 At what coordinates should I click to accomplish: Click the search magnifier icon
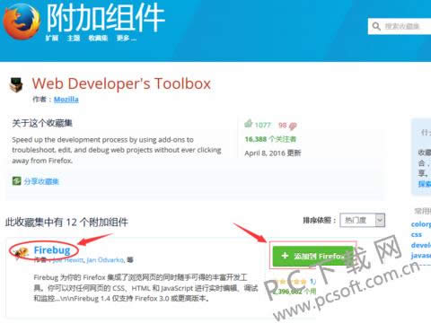pyautogui.click(x=376, y=26)
